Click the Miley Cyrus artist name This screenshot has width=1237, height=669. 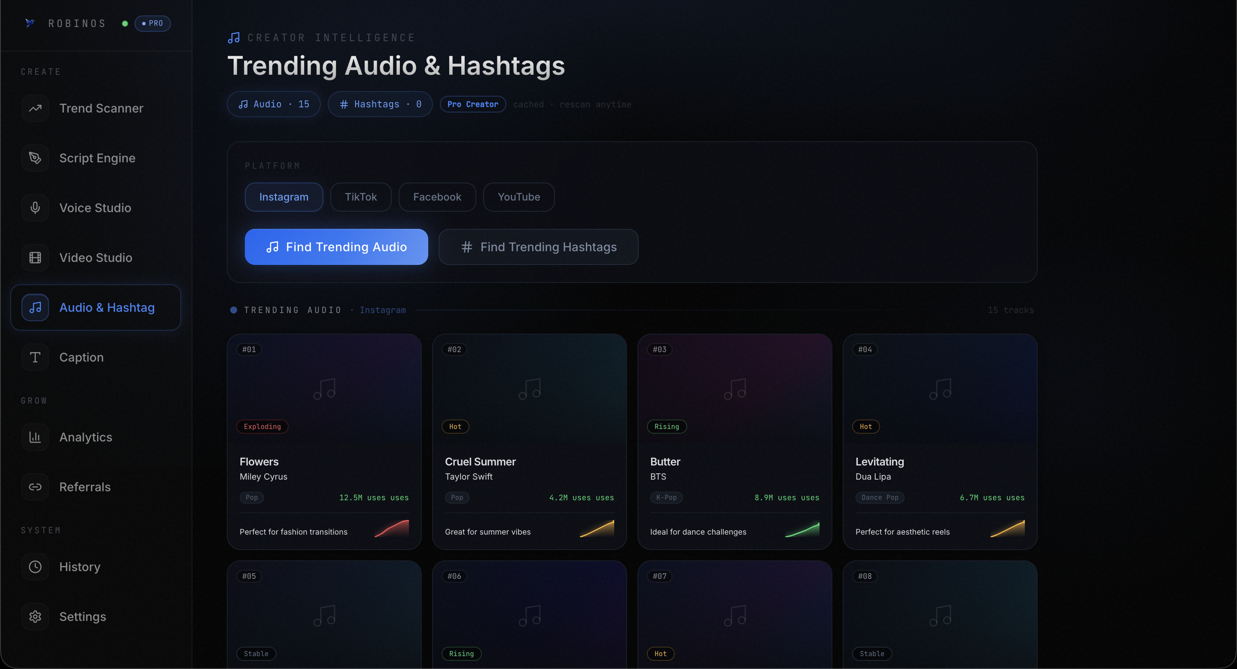pyautogui.click(x=263, y=477)
